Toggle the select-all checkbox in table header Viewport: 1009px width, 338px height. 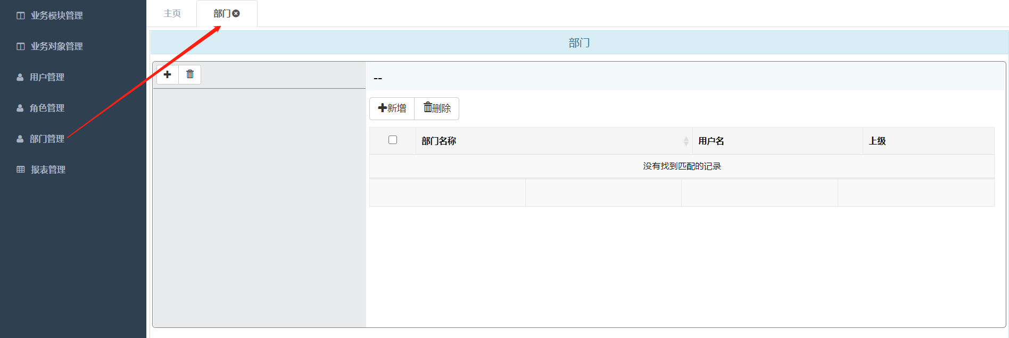click(393, 140)
